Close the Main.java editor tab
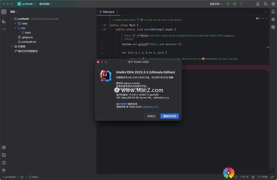Viewport: 277px width, 180px height. 117,12
